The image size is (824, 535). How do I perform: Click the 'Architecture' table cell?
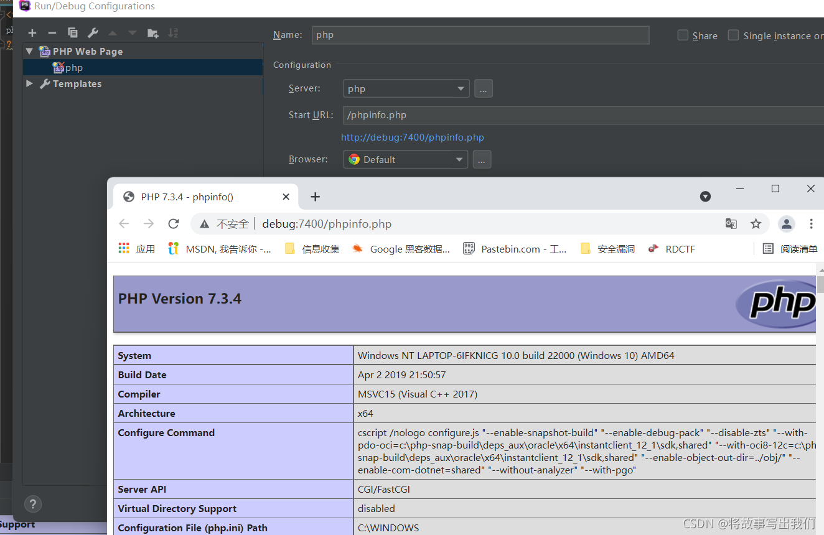click(233, 413)
